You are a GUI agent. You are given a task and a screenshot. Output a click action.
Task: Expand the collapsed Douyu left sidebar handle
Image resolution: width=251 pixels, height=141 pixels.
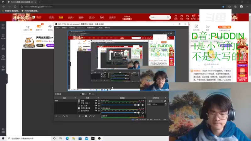[x=6, y=79]
